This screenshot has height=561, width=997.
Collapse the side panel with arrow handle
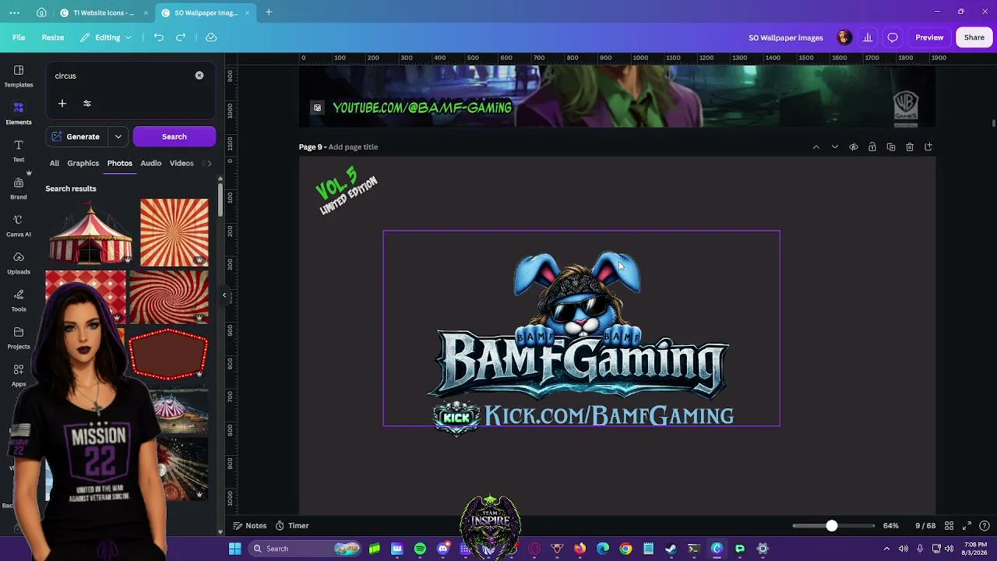pyautogui.click(x=224, y=295)
